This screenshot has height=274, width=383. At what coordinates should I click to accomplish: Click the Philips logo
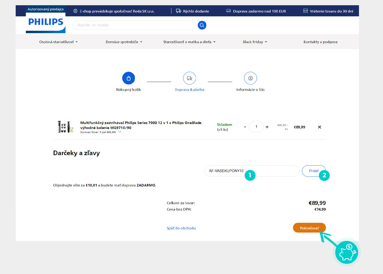tap(46, 22)
